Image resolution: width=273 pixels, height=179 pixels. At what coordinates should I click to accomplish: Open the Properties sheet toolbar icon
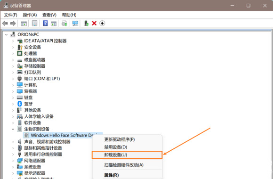click(x=34, y=23)
